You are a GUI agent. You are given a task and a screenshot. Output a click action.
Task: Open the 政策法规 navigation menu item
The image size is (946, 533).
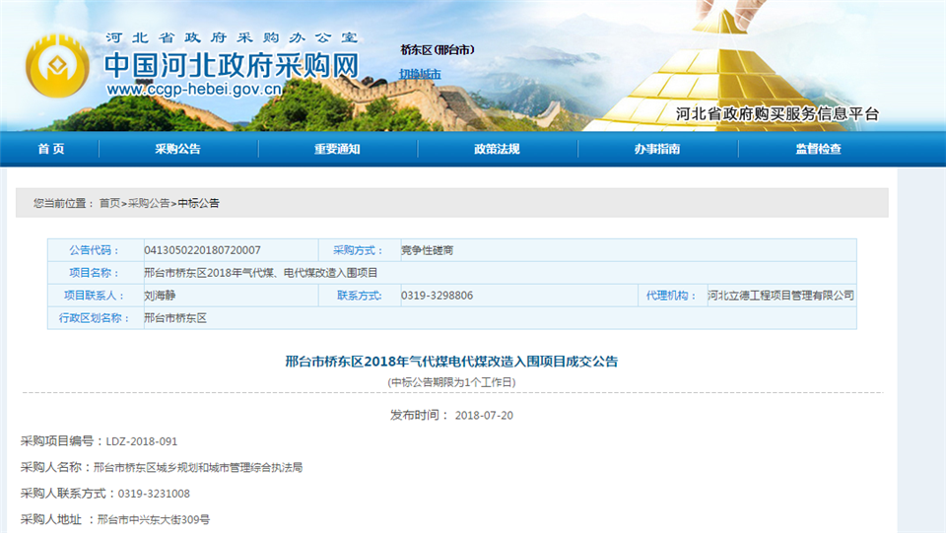click(497, 149)
